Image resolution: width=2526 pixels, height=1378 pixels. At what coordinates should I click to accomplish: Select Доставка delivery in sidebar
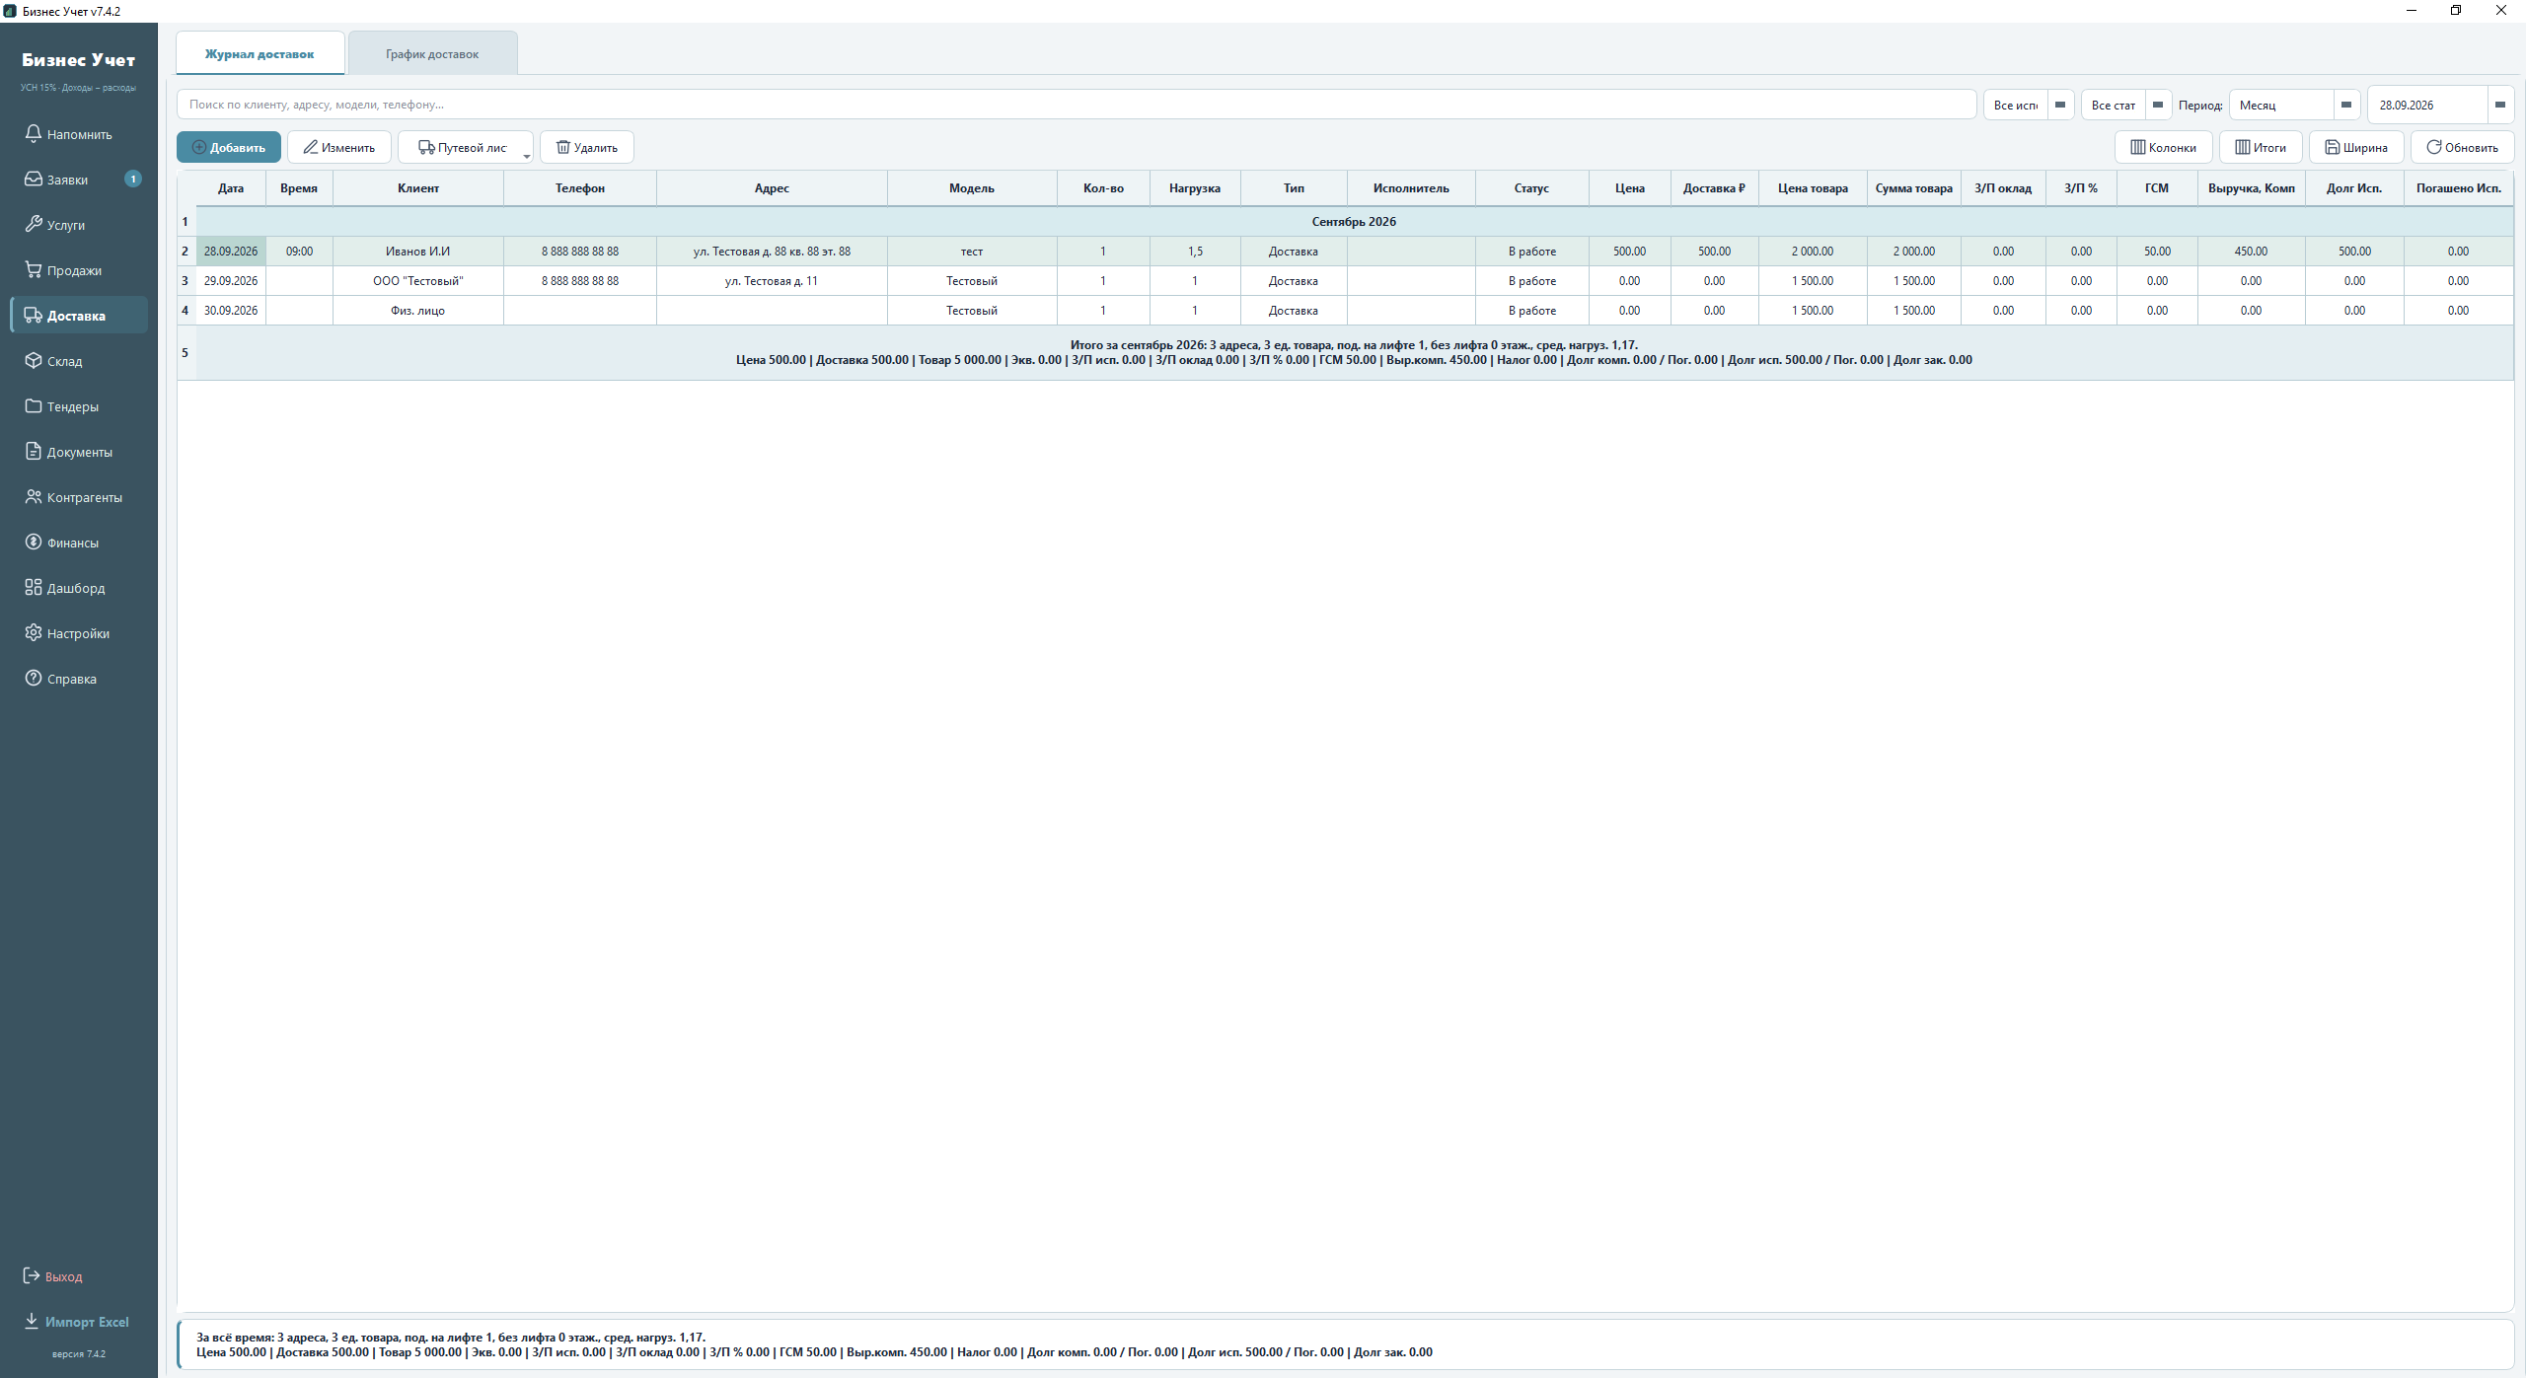[79, 316]
